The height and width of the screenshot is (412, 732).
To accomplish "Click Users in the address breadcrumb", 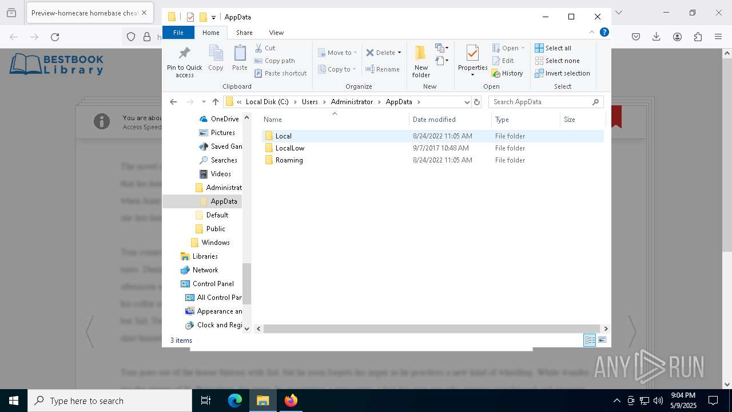I will pos(309,102).
